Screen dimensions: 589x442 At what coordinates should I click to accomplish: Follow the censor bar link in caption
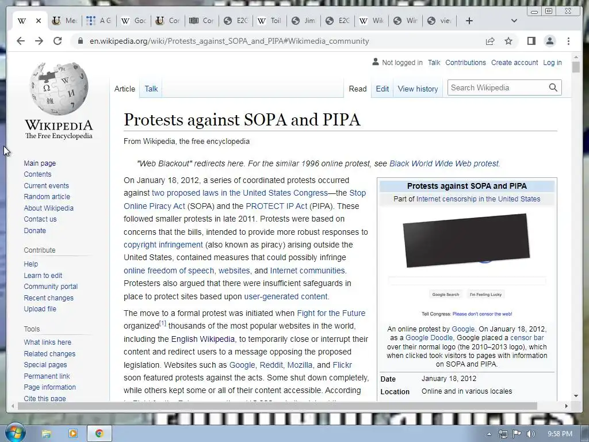(527, 337)
